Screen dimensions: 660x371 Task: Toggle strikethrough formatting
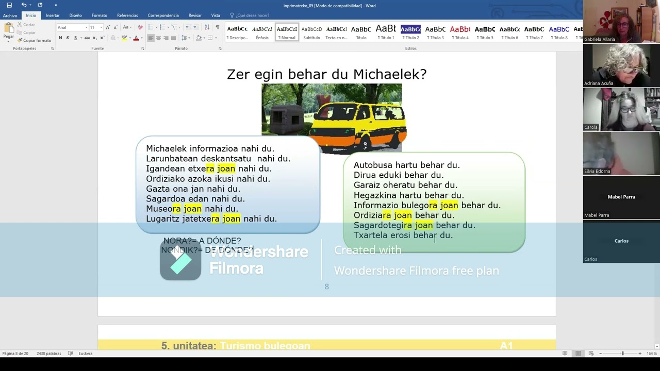click(x=87, y=38)
